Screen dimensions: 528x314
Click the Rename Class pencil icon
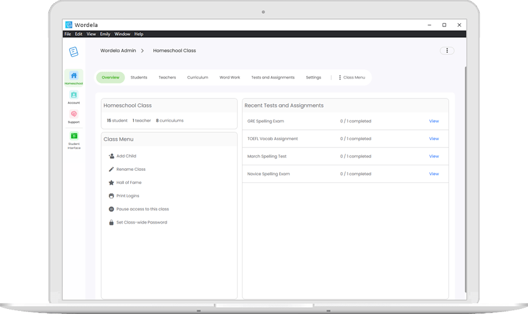coord(111,170)
